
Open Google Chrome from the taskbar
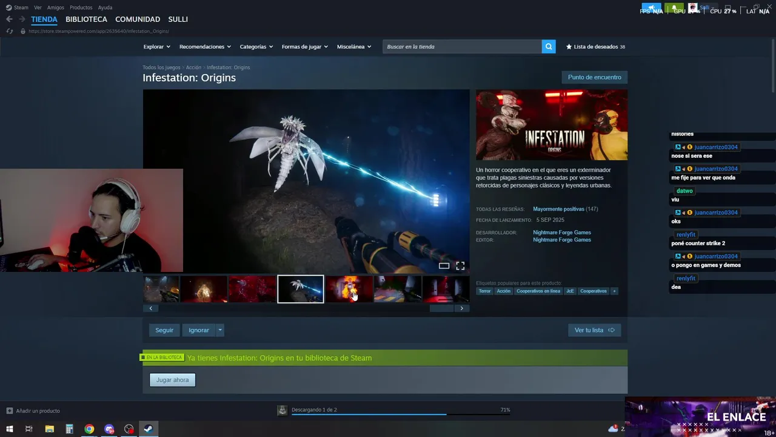(89, 429)
